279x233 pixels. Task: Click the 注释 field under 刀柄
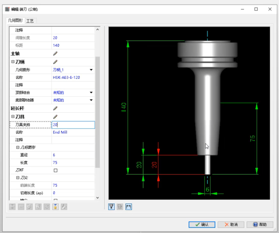pos(73,85)
